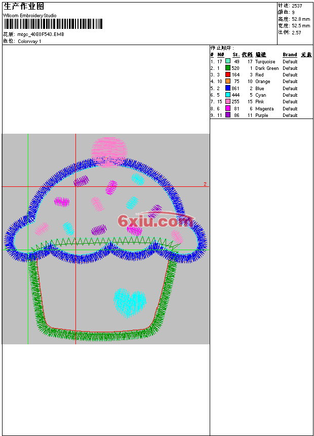Click the scale value 2.57
This screenshot has height=436, width=314.
pos(296,32)
